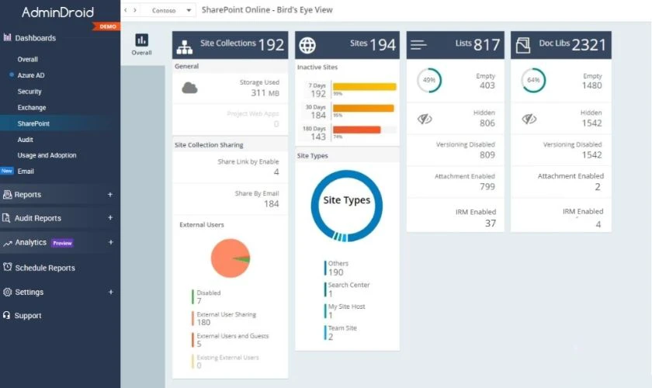Click the AdminDroid logo
This screenshot has height=388, width=652.
click(57, 12)
